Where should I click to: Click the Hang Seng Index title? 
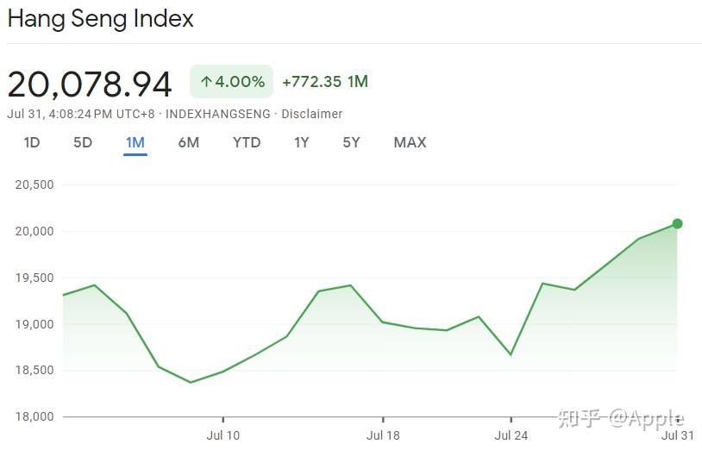101,19
